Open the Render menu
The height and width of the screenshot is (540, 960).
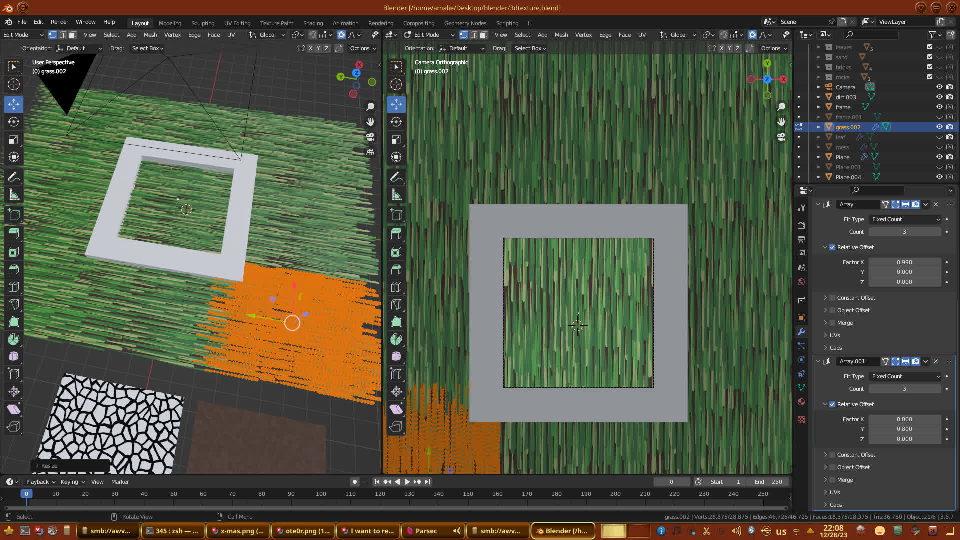(59, 22)
